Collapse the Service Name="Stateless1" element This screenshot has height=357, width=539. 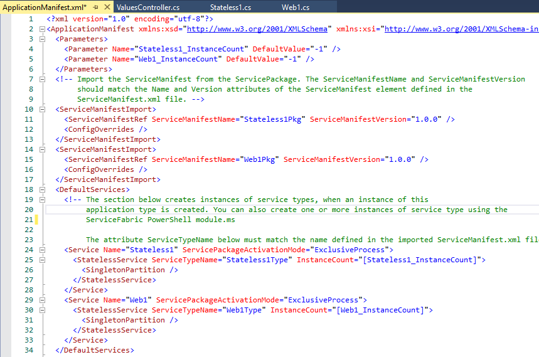pyautogui.click(x=42, y=250)
